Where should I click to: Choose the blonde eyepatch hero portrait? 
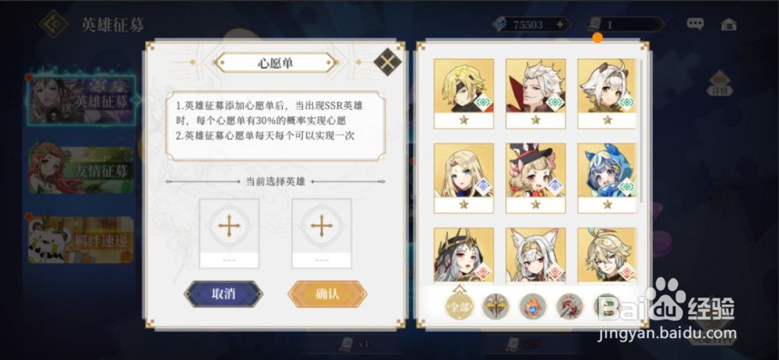click(x=464, y=94)
